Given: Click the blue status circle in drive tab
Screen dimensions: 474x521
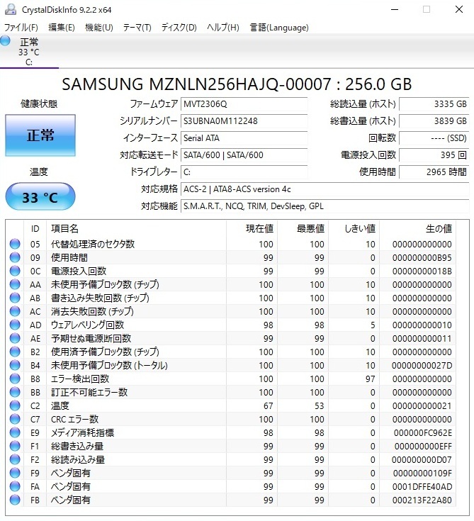Looking at the screenshot, I should point(5,41).
